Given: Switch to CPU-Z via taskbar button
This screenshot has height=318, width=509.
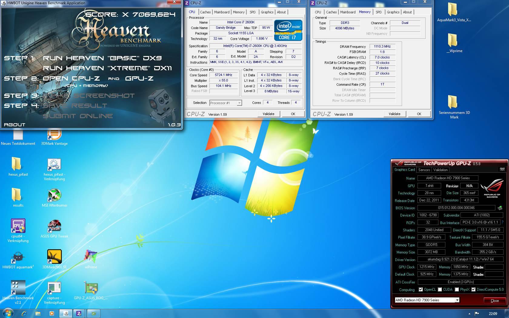Looking at the screenshot, I should pyautogui.click(x=79, y=313).
